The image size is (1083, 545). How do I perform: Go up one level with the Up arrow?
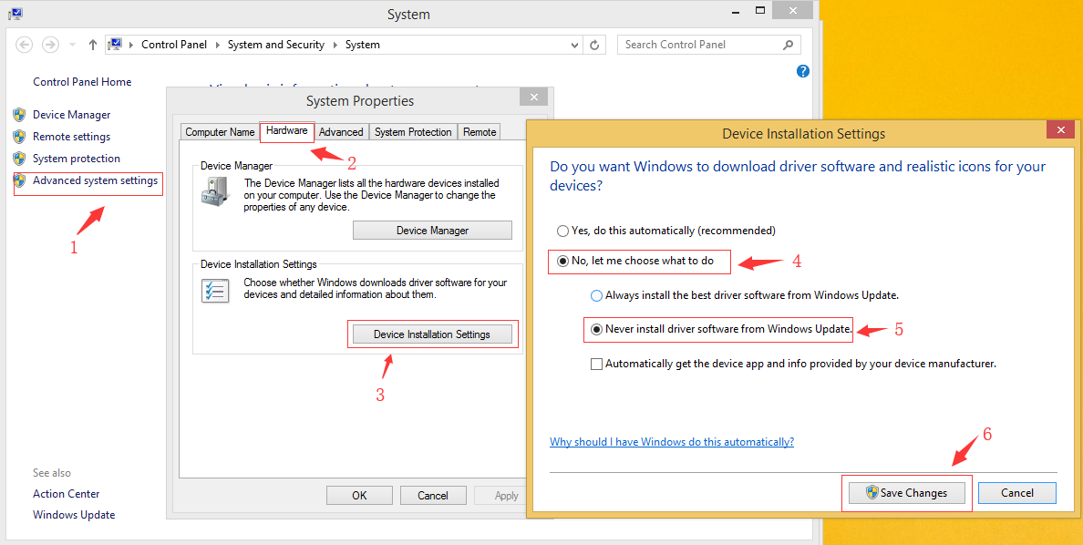93,45
